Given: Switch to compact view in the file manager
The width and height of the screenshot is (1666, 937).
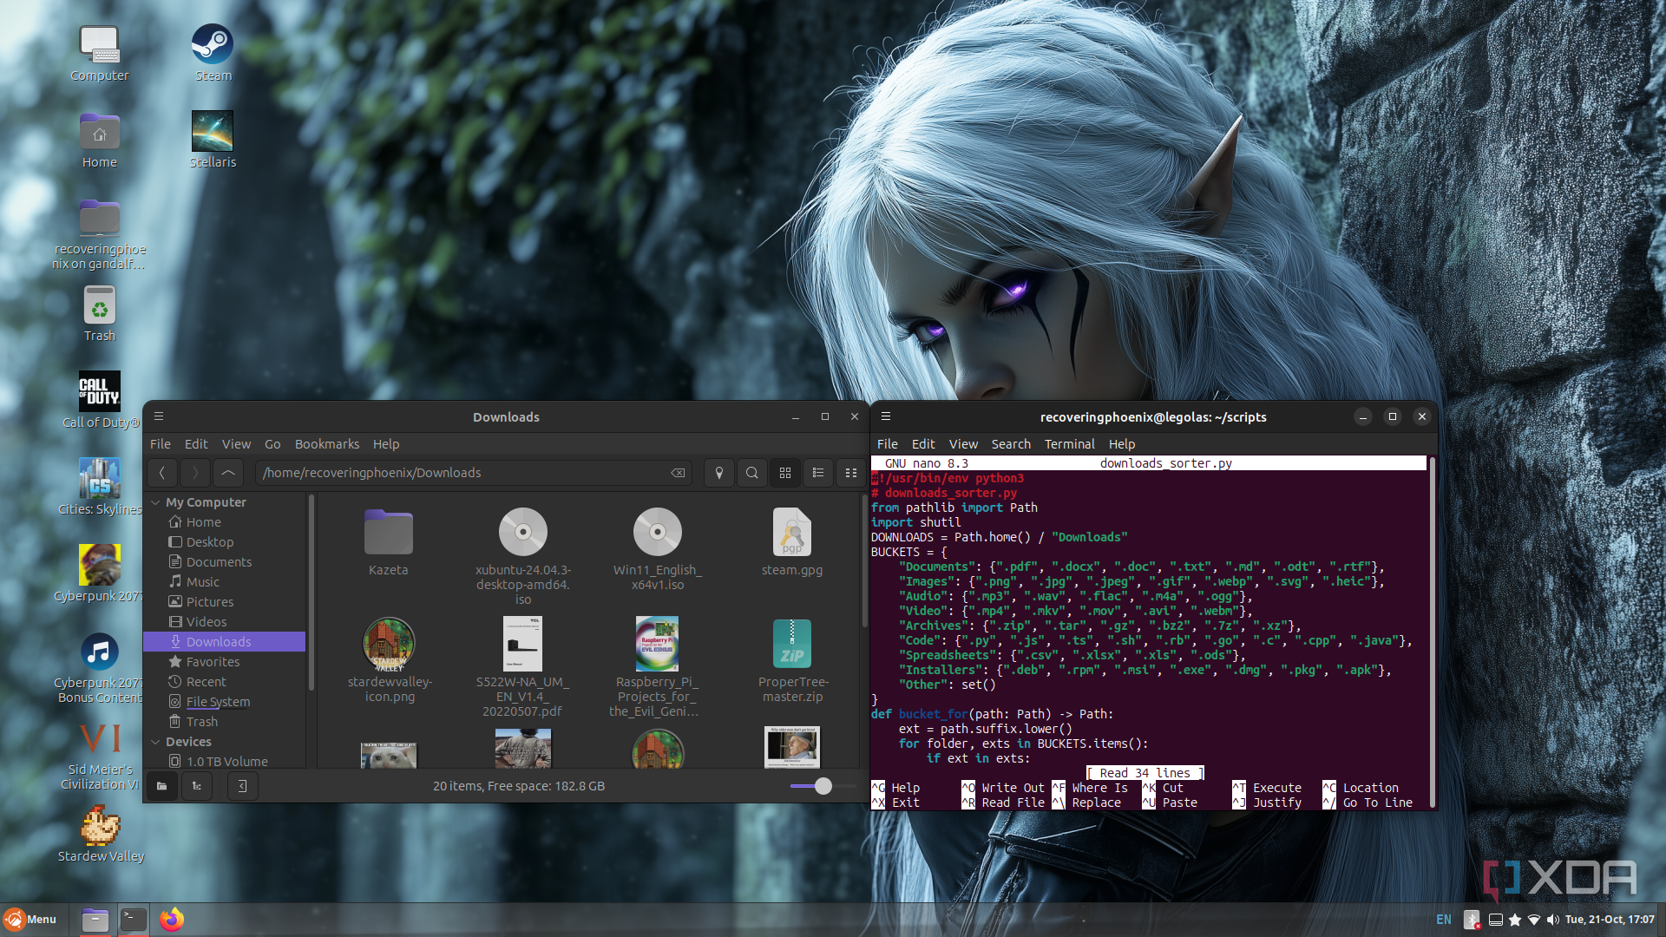Looking at the screenshot, I should (851, 473).
